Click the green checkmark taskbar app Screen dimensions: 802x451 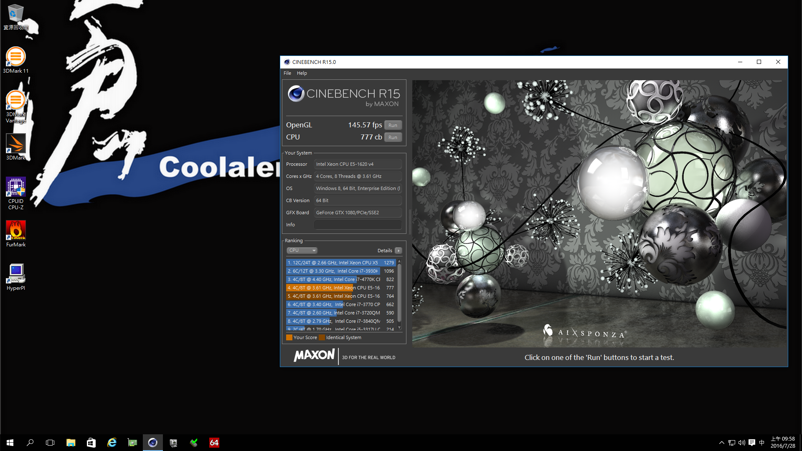193,443
